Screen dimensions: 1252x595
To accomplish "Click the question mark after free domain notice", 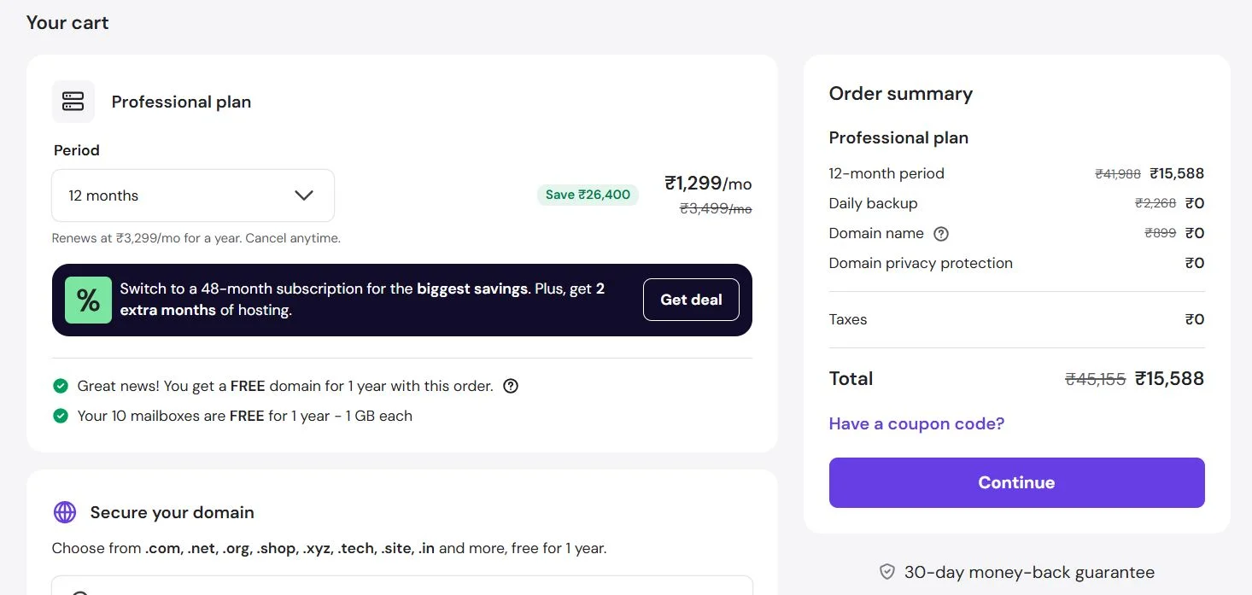I will coord(511,386).
